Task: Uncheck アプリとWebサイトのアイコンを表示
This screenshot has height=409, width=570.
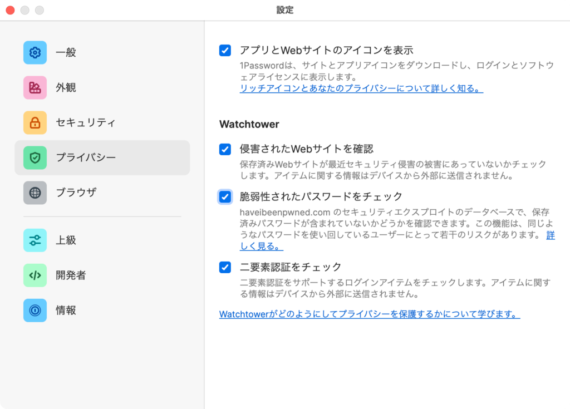Action: 225,50
